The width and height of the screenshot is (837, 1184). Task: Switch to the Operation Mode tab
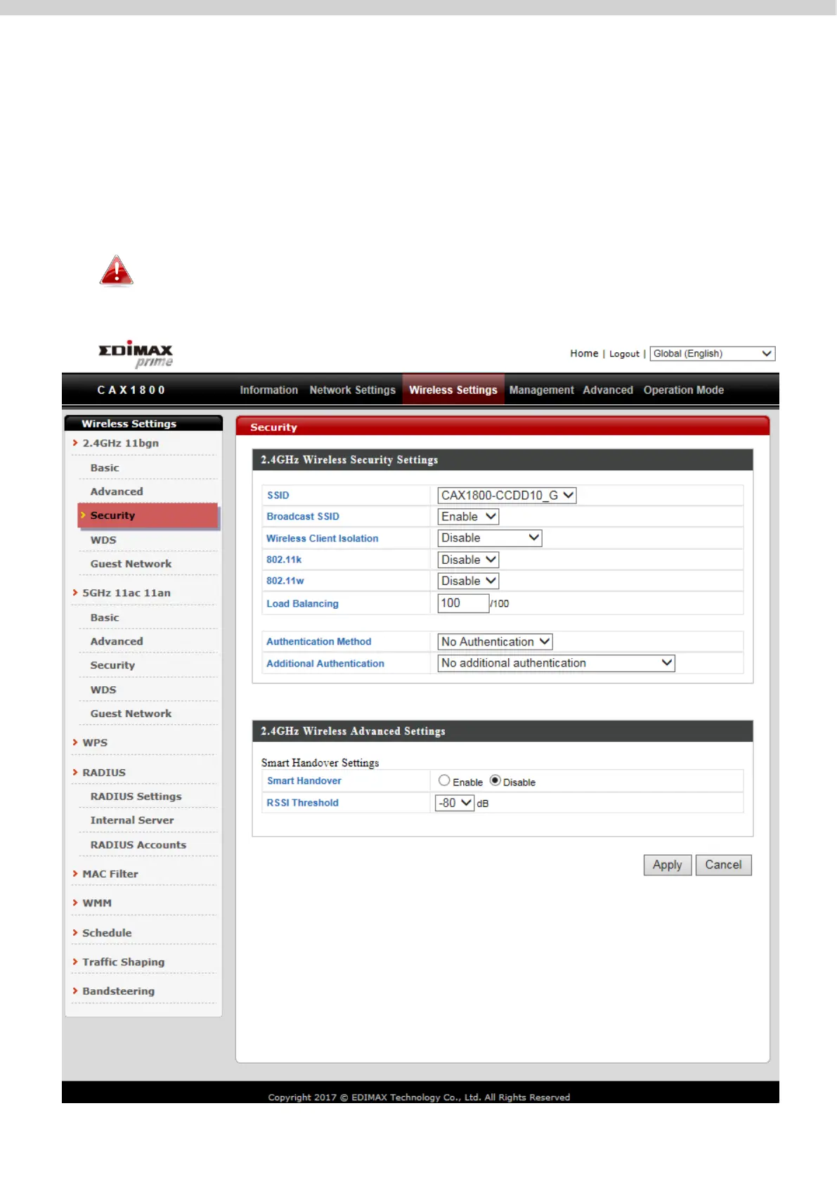tap(684, 390)
